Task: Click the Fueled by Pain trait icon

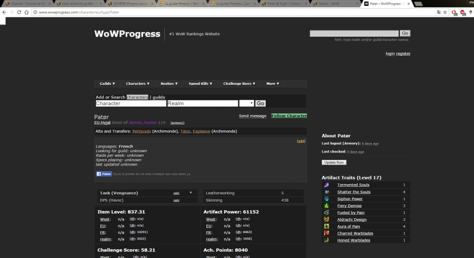Action: (x=326, y=213)
